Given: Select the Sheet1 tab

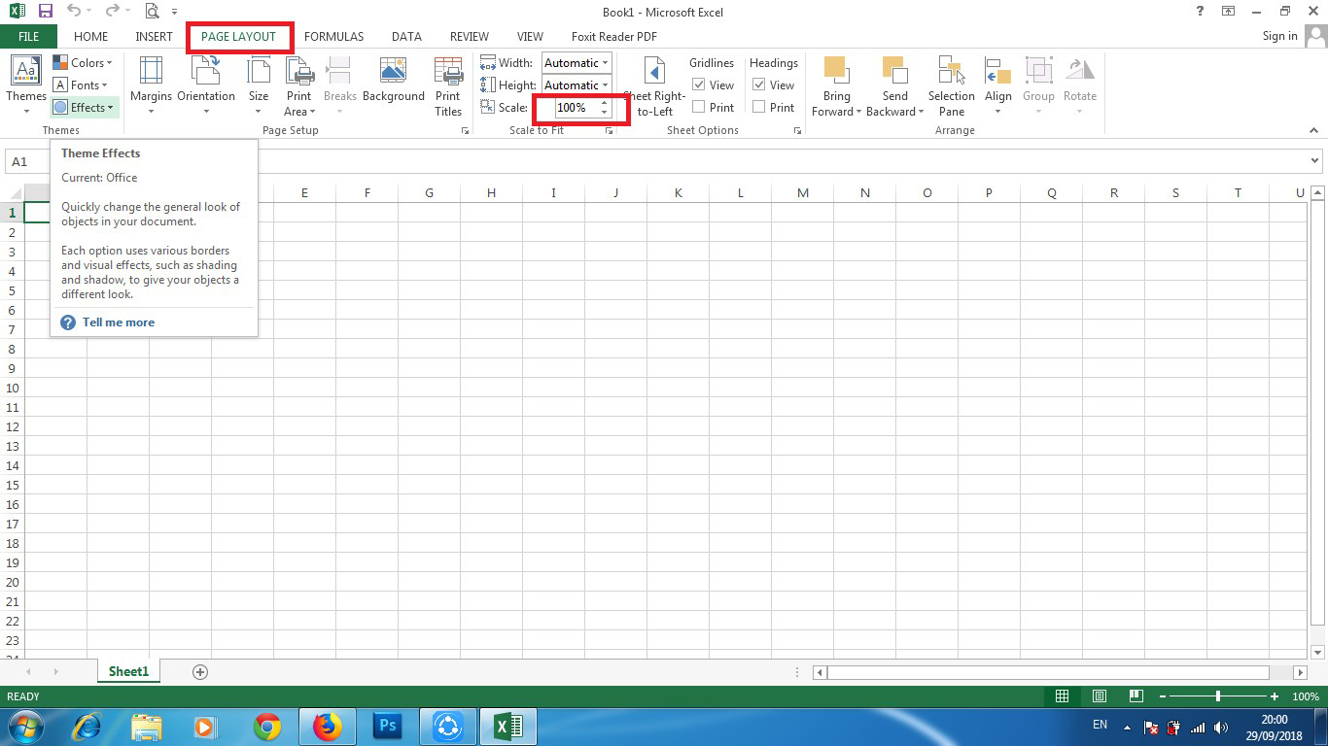Looking at the screenshot, I should 128,671.
